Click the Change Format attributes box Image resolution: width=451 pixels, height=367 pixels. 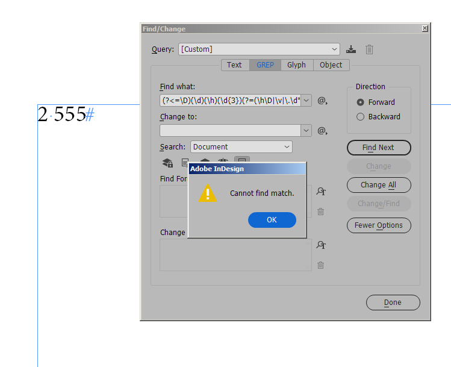235,255
